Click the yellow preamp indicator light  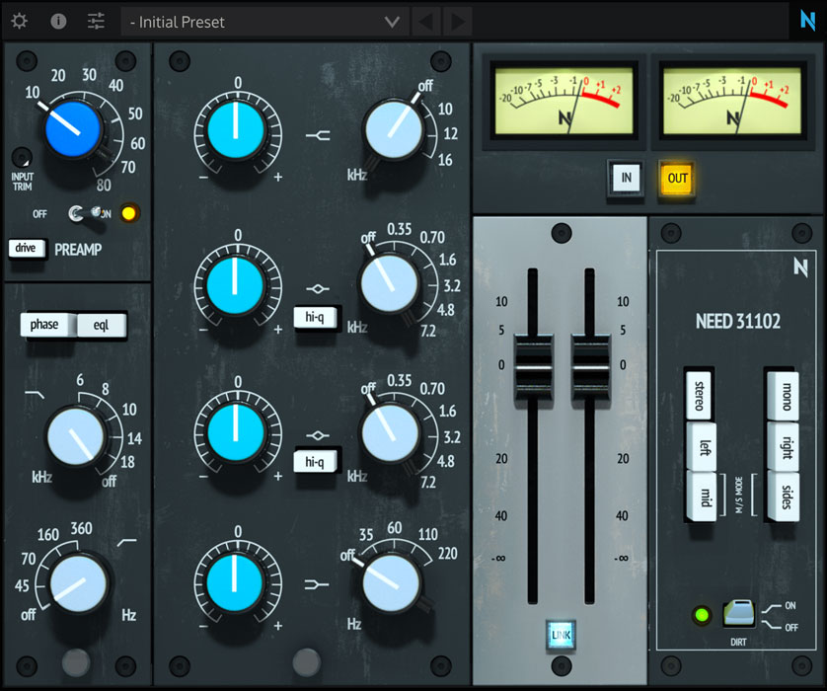[x=128, y=213]
